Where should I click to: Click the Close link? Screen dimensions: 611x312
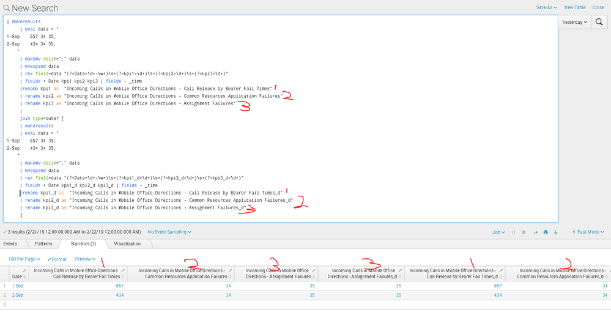(598, 7)
